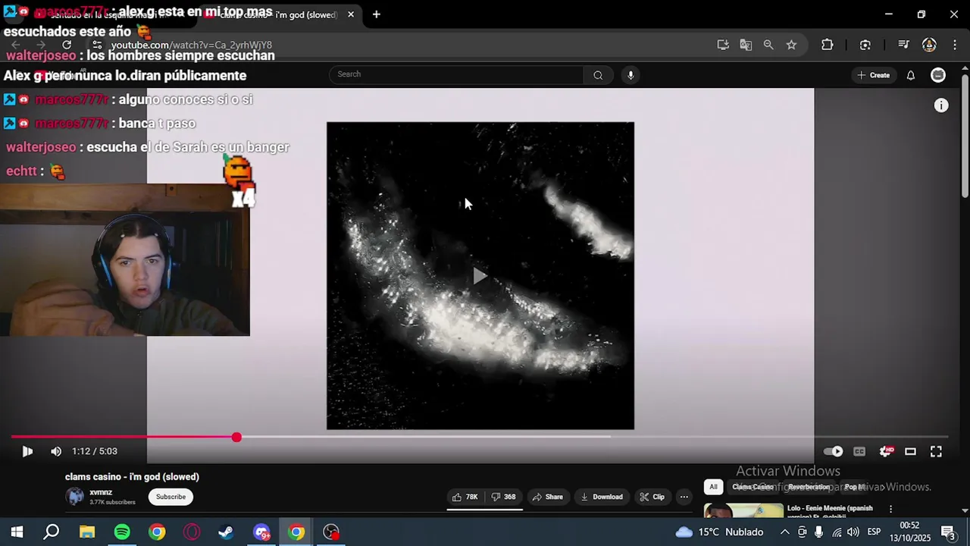Click the youtube.com address bar URL
970x546 pixels.
[192, 45]
